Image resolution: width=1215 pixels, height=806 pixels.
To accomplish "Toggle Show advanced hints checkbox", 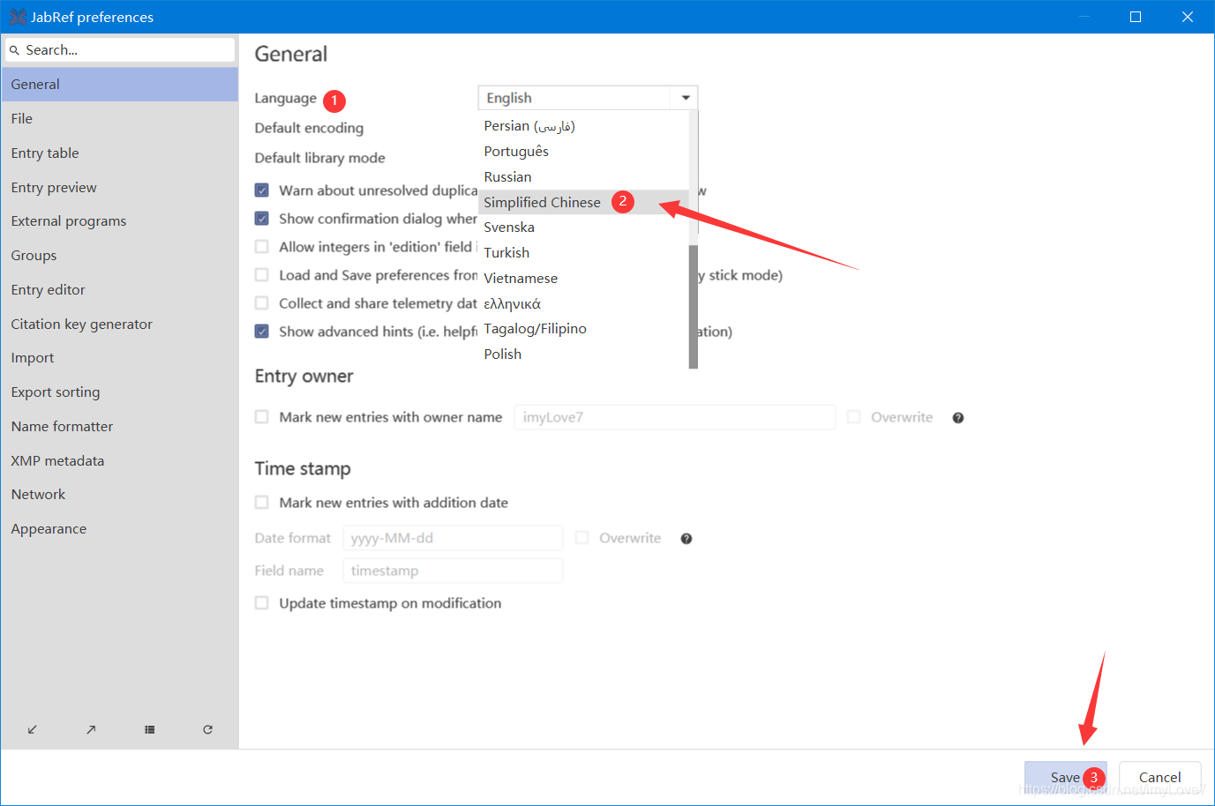I will click(262, 332).
